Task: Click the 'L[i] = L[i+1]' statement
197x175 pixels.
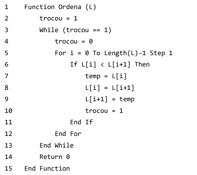Action: point(110,88)
